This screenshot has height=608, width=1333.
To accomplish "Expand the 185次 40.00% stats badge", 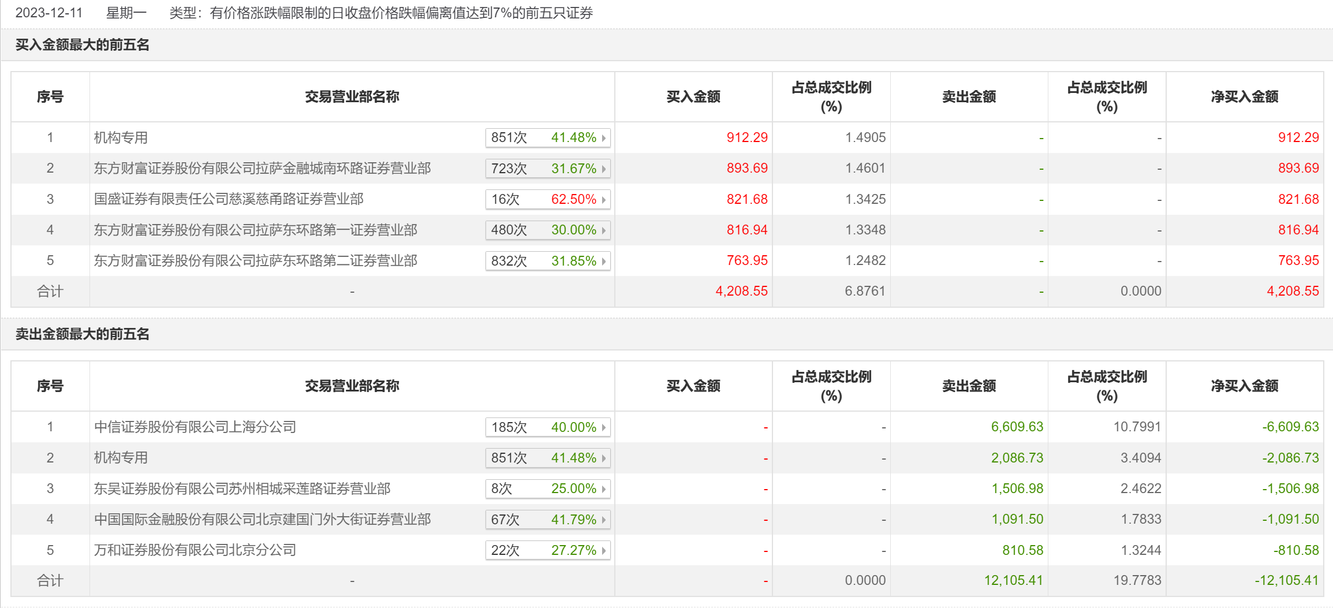I will 548,427.
